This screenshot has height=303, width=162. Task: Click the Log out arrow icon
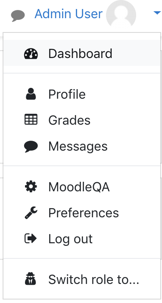[31, 239]
